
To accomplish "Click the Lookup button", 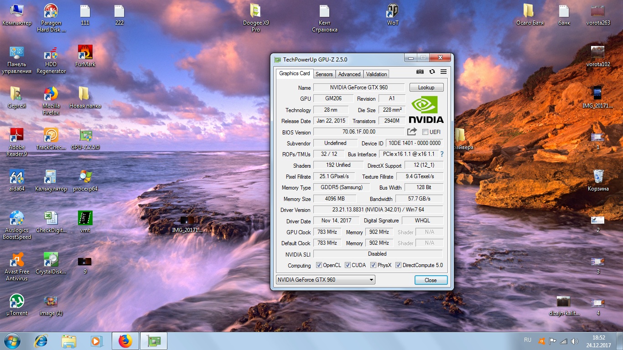I will coord(426,87).
